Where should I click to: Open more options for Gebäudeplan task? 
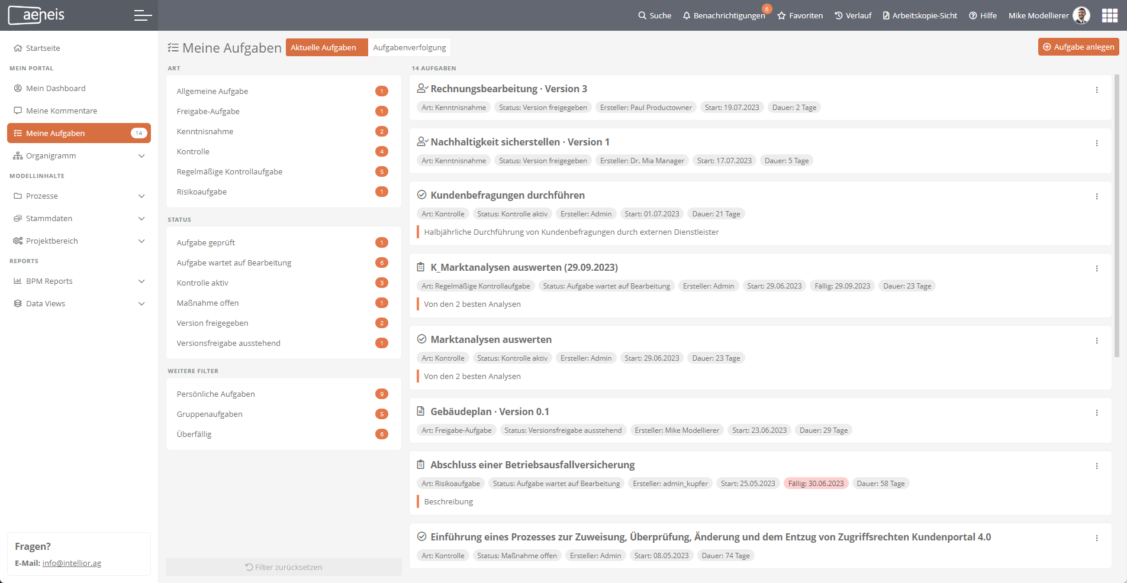click(x=1097, y=413)
